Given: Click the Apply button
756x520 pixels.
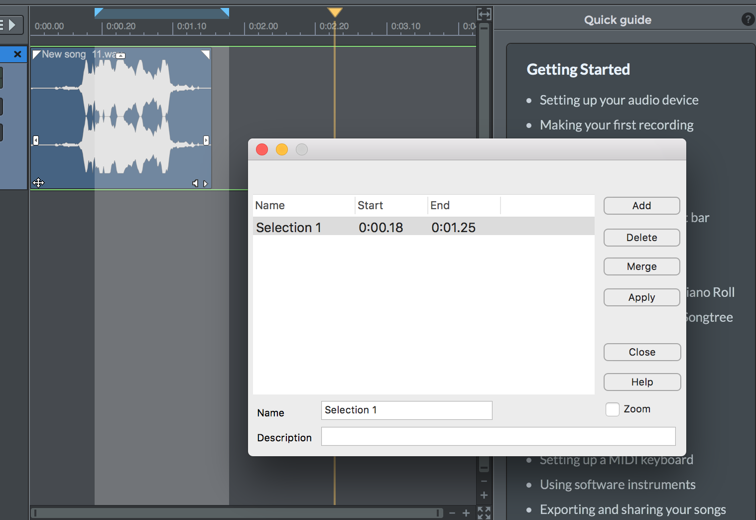Looking at the screenshot, I should tap(642, 297).
